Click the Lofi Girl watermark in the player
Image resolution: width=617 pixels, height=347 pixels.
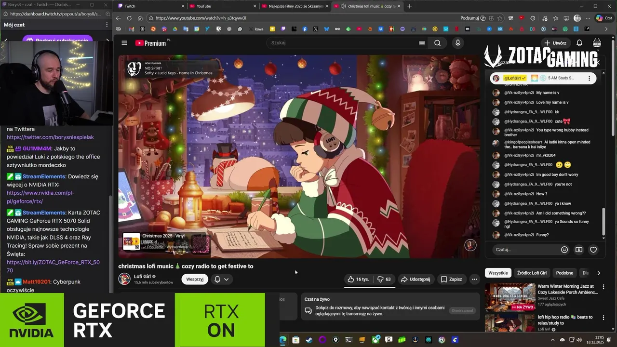click(x=470, y=245)
